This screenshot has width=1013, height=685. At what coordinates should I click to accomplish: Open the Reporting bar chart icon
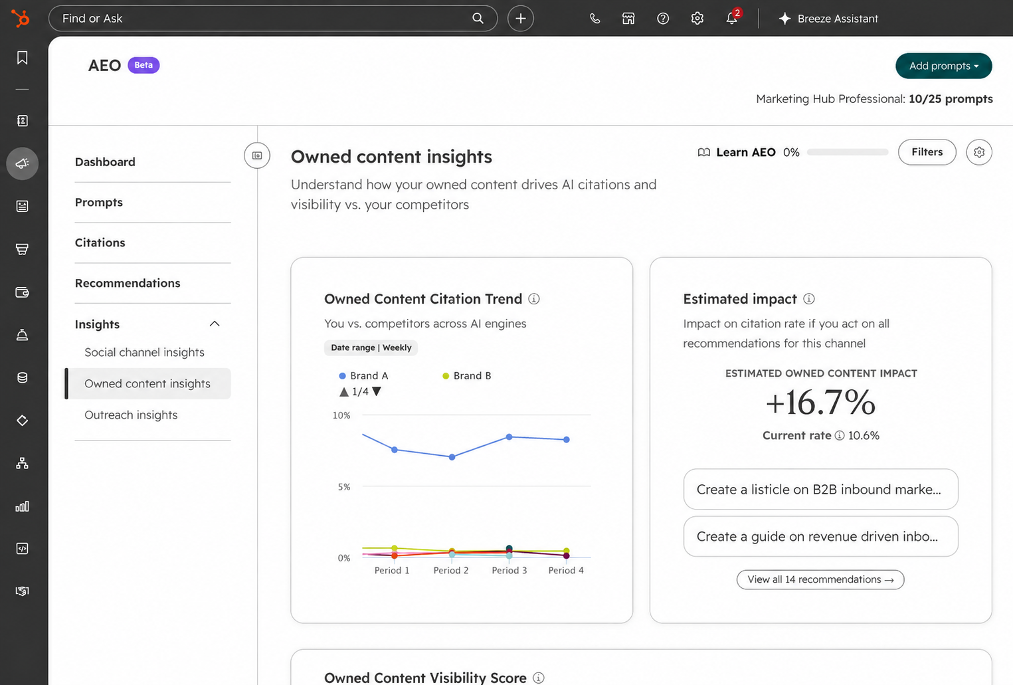tap(23, 506)
